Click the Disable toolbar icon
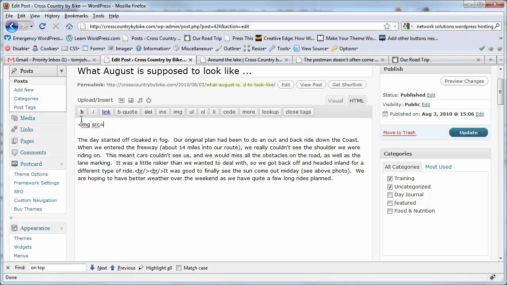This screenshot has height=285, width=507. [8, 49]
